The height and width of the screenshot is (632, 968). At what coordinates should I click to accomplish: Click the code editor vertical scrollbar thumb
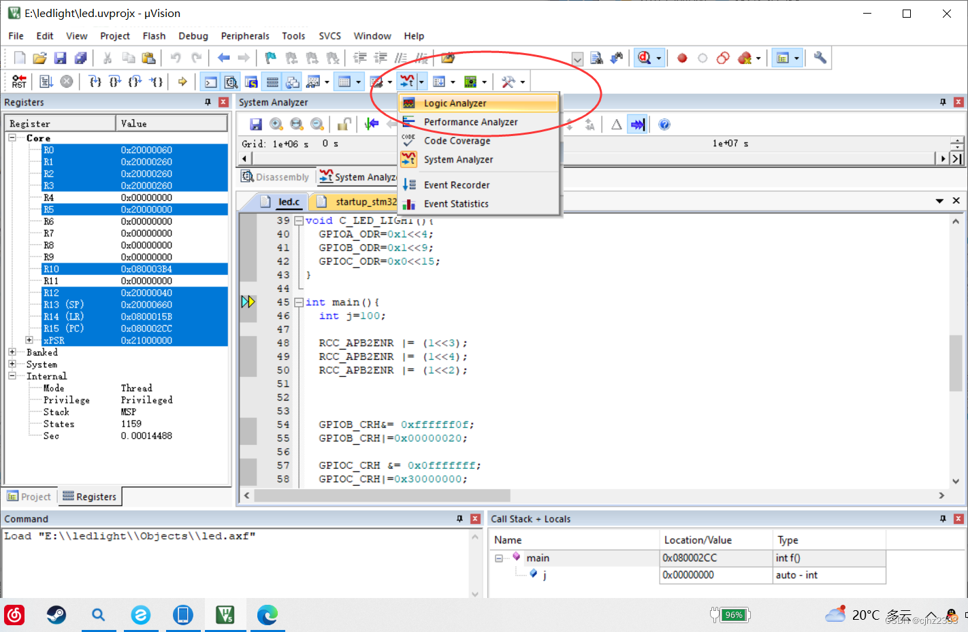(x=956, y=363)
